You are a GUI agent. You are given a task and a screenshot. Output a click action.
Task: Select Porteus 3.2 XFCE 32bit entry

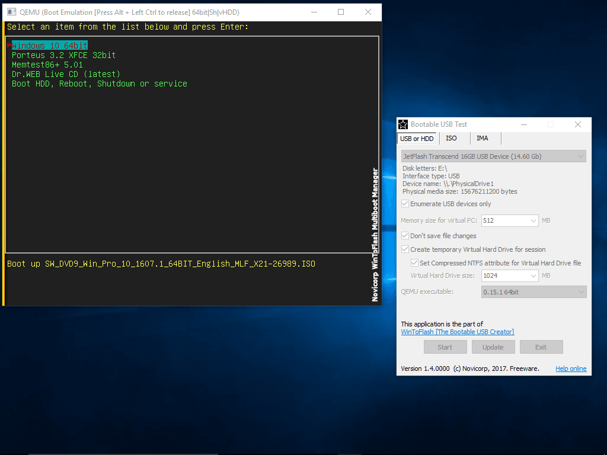coord(63,55)
